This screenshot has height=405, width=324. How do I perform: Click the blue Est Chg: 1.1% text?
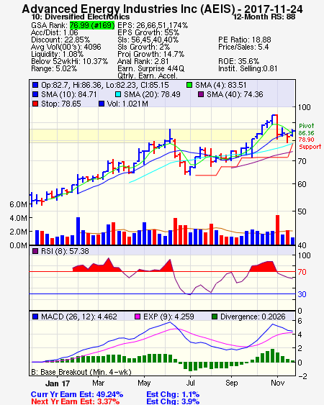coord(173,394)
